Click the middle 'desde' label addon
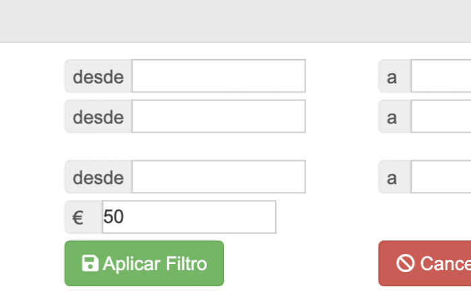Viewport: 471px width, 297px height. click(98, 117)
